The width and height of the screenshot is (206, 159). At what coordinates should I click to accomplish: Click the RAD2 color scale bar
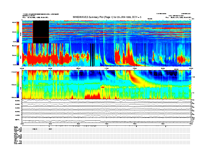(x=18, y=32)
